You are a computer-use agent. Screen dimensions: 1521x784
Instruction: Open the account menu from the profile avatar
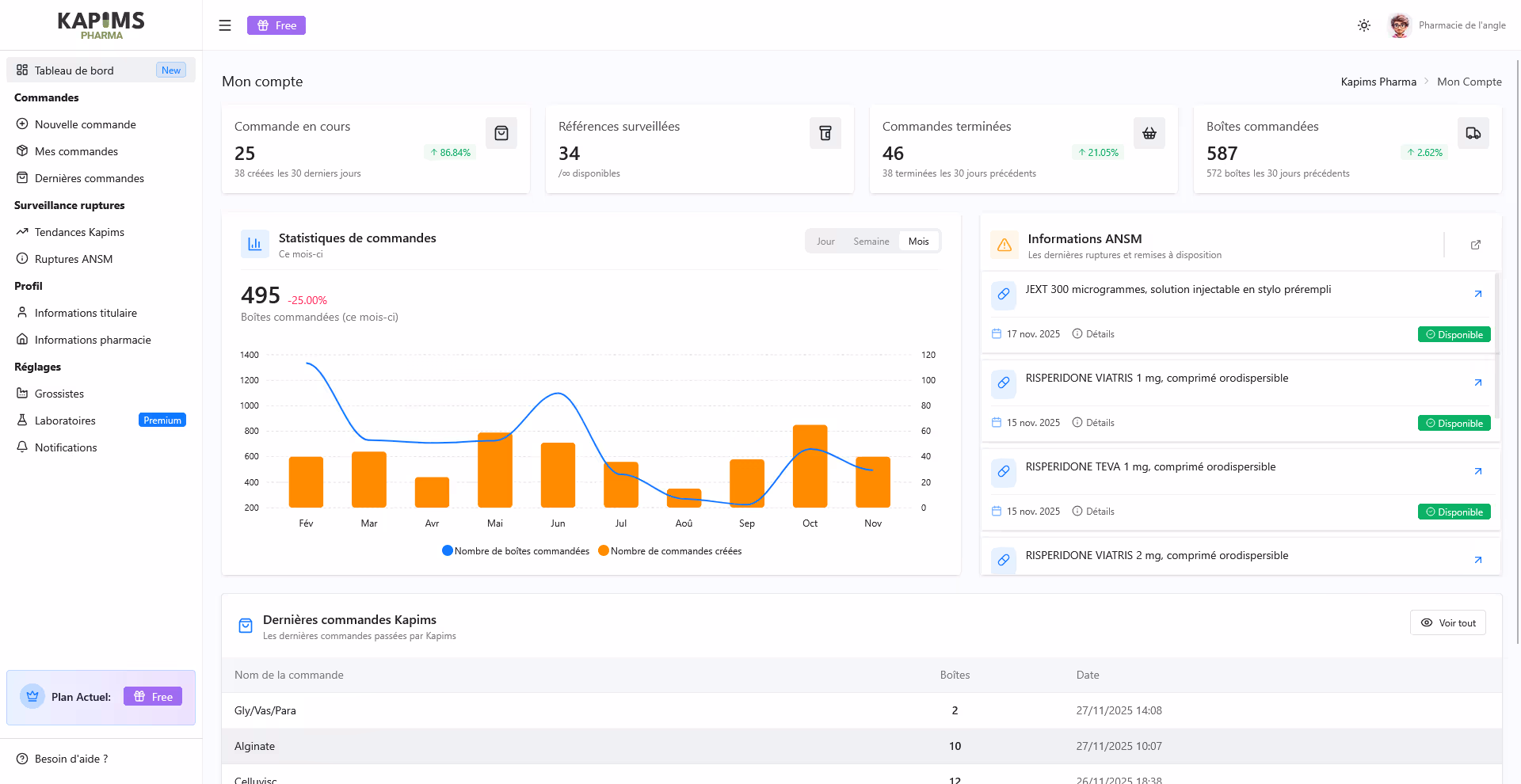click(1400, 25)
